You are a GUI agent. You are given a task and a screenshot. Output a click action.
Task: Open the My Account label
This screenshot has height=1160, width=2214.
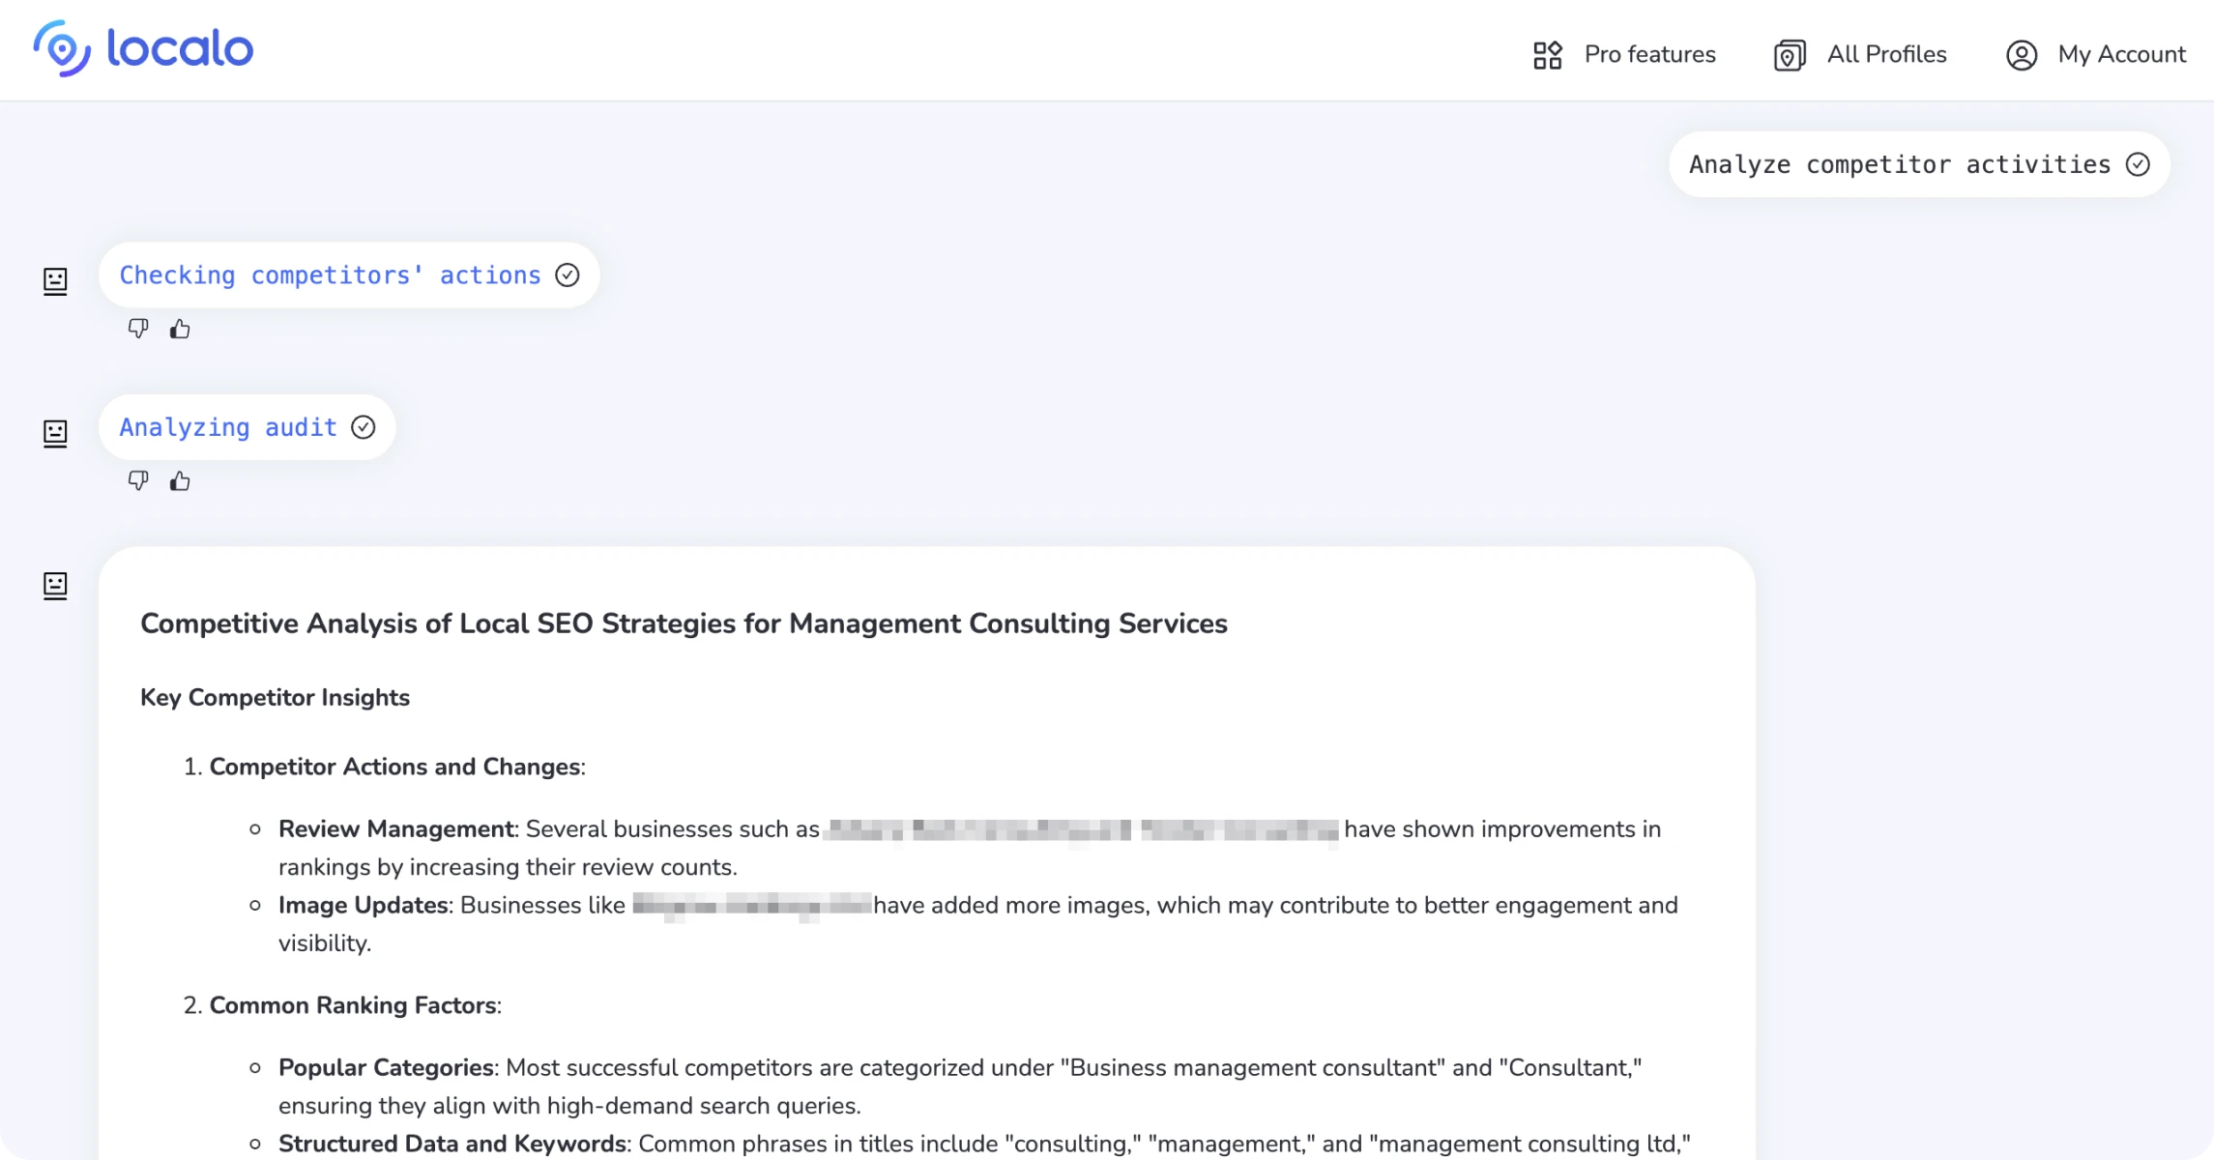[2121, 55]
